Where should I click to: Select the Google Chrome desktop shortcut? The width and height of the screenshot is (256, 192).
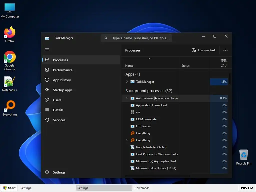point(10,61)
